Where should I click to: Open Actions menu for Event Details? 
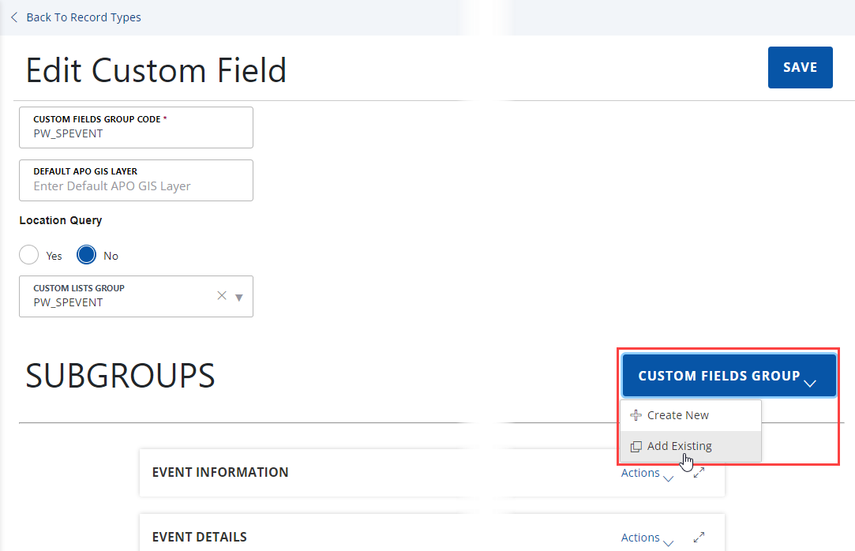click(647, 538)
